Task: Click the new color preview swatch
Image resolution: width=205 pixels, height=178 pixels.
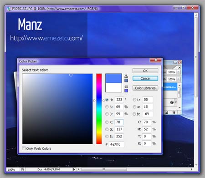Action: pyautogui.click(x=113, y=78)
